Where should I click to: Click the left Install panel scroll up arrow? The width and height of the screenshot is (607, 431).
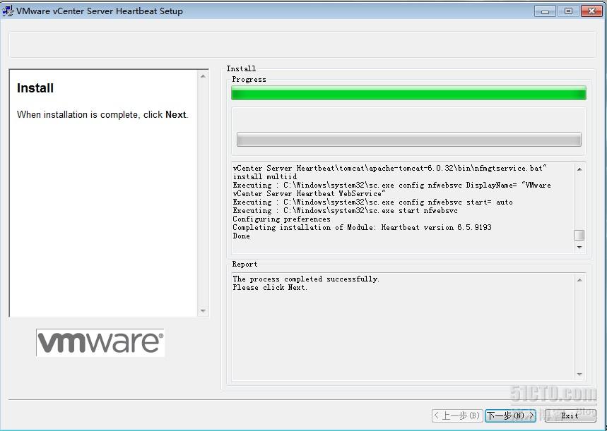[203, 76]
